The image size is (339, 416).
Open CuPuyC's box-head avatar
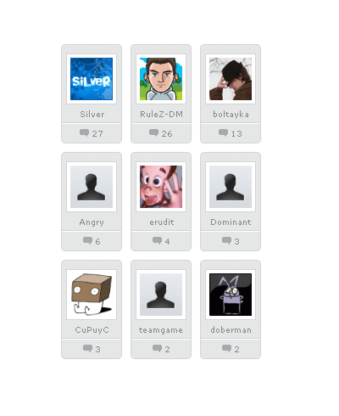click(92, 295)
